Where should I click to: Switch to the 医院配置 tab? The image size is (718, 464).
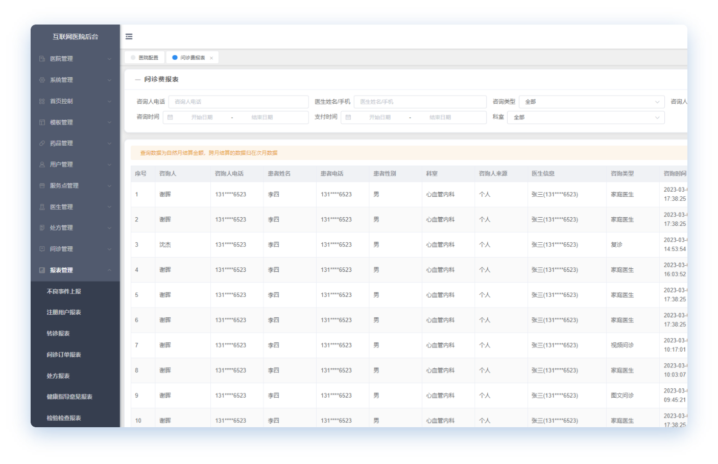pyautogui.click(x=145, y=58)
